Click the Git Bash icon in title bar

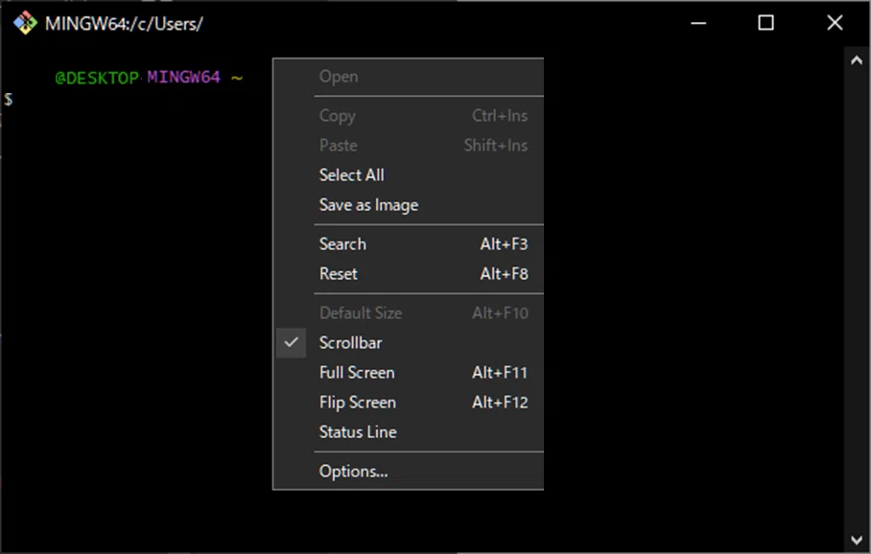click(25, 23)
